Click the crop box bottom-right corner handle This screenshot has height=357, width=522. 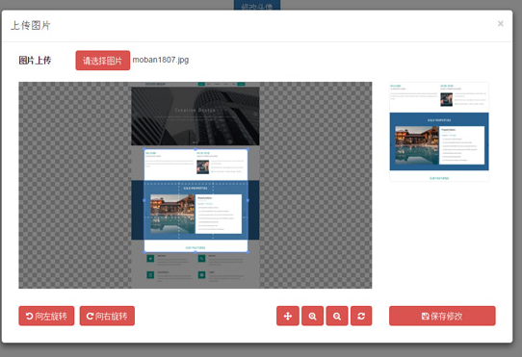pos(248,252)
